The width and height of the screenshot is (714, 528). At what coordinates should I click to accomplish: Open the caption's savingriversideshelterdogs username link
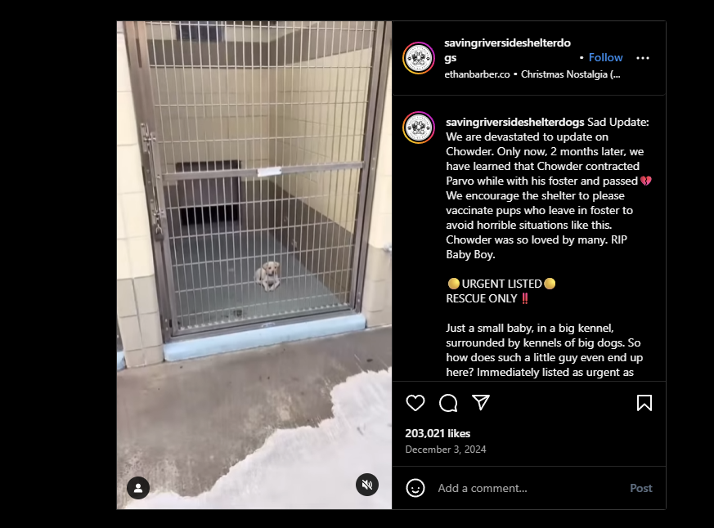[x=515, y=122]
